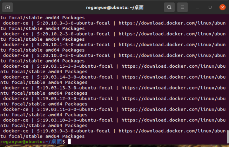Screen dimensions: 229x147
Task: Click version 5:20.10.1~3-0~ubuntu-focal
Action: coord(73,45)
